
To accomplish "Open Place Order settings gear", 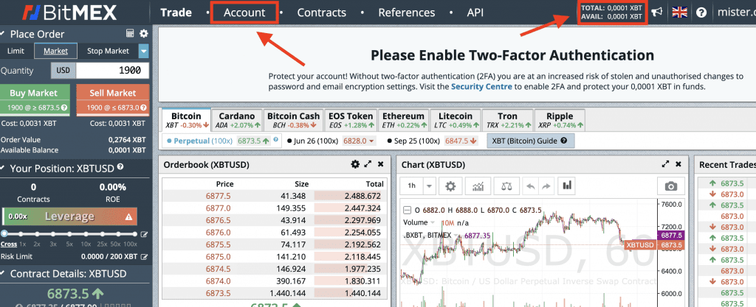I will 143,34.
